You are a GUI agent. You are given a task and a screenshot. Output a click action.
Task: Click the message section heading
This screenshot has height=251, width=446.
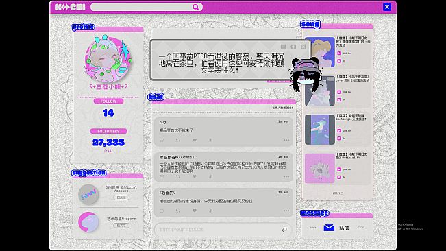click(314, 213)
